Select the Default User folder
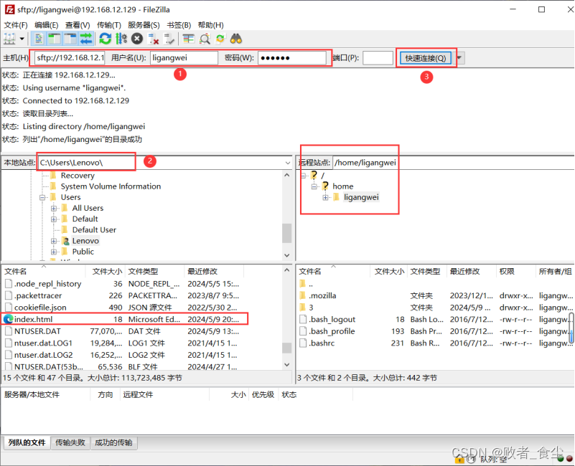The image size is (575, 466). [94, 229]
